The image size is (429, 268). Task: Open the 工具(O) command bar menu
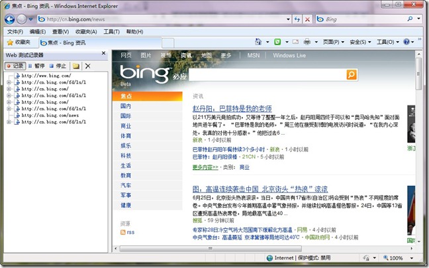point(388,42)
